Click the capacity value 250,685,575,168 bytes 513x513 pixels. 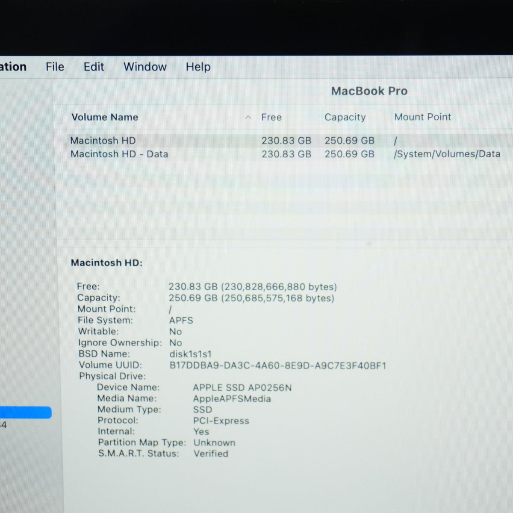277,298
